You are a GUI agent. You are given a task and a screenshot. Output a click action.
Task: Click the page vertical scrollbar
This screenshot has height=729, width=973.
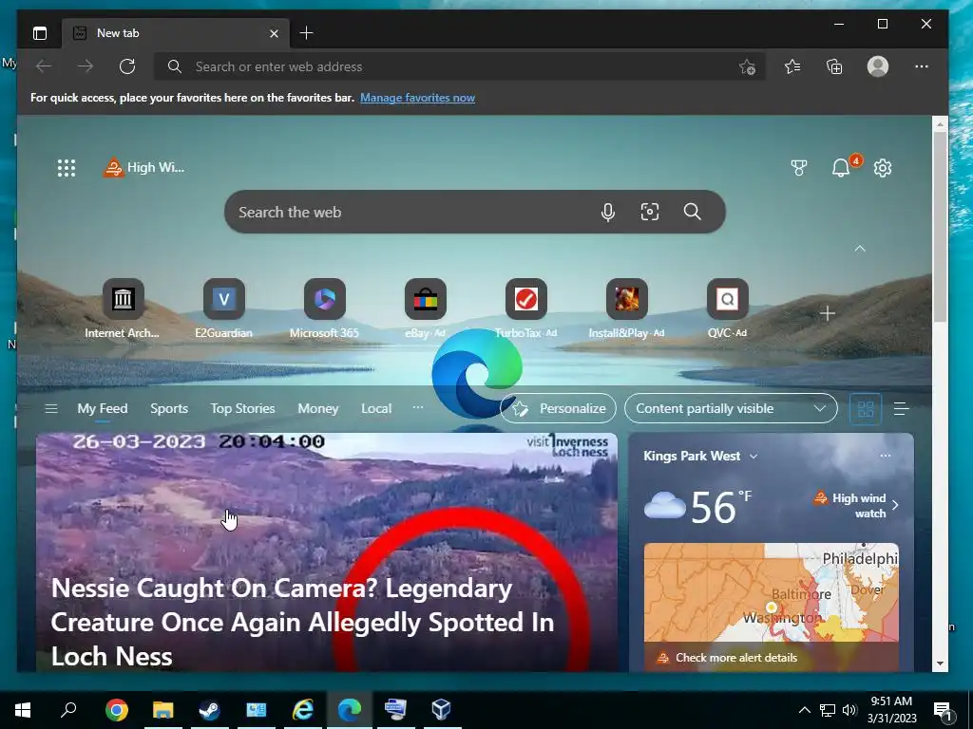[940, 226]
